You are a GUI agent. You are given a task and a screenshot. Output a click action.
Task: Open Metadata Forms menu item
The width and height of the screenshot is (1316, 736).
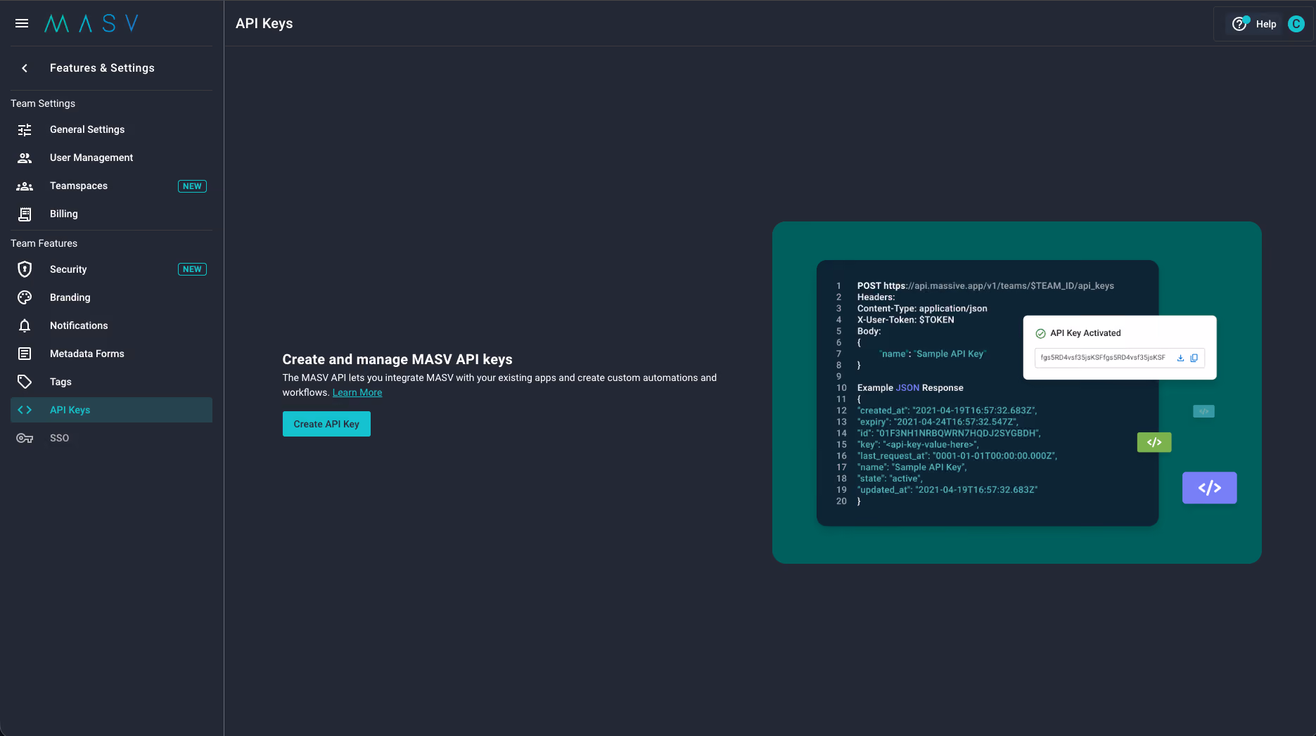tap(111, 354)
